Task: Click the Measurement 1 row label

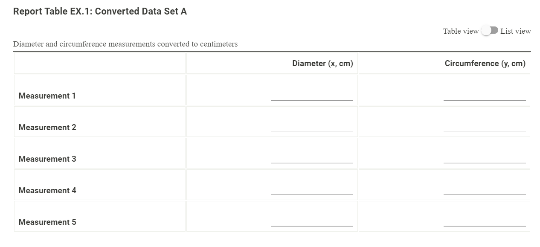Action: 47,96
